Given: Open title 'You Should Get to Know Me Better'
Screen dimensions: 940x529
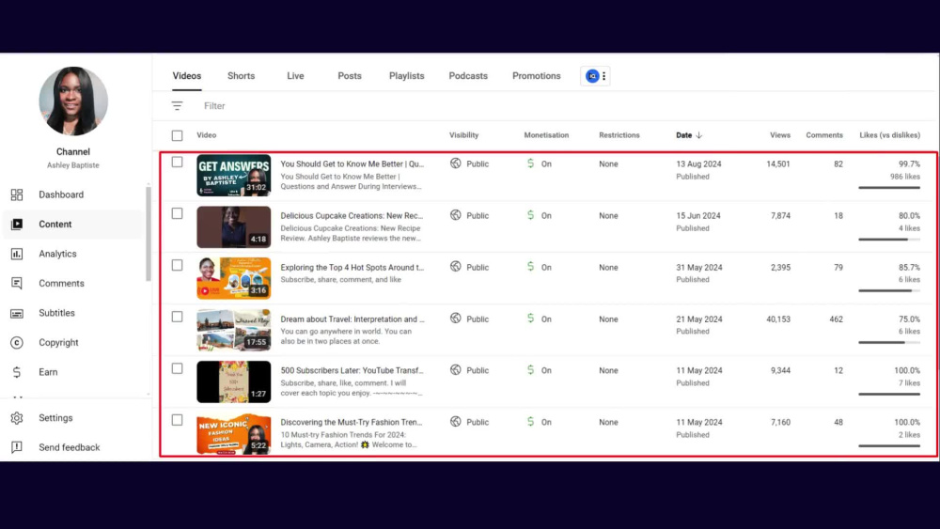Looking at the screenshot, I should point(352,164).
